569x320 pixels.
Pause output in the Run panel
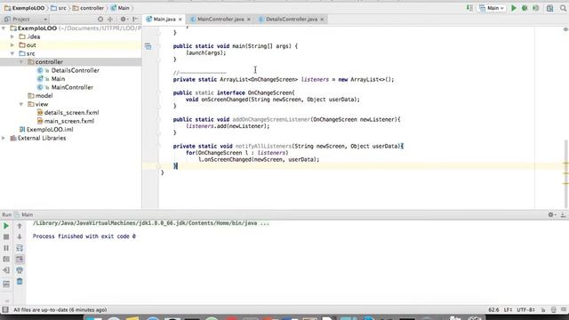6,248
